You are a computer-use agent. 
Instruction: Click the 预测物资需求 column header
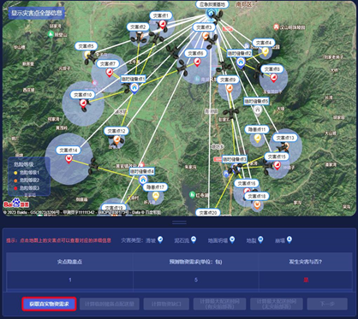tap(195, 262)
